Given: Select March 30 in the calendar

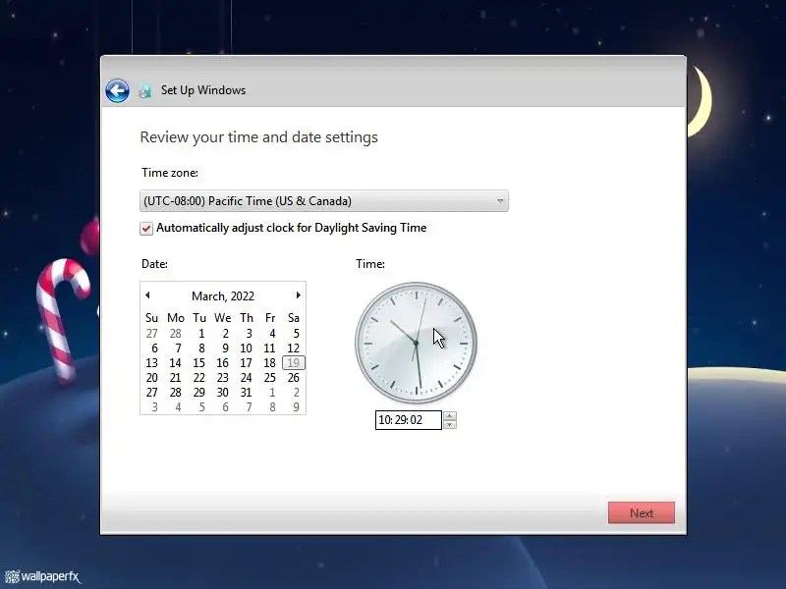Looking at the screenshot, I should (x=222, y=393).
